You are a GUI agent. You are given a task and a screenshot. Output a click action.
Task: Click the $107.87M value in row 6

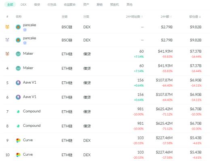pyautogui.click(x=164, y=95)
